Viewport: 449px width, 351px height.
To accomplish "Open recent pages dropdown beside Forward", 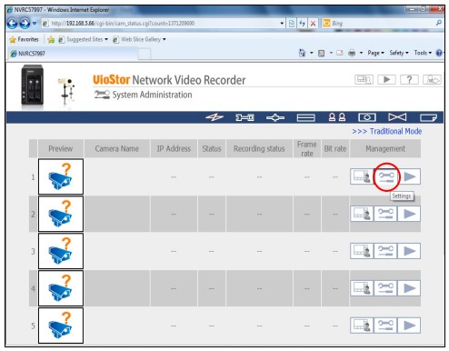I will coord(35,23).
